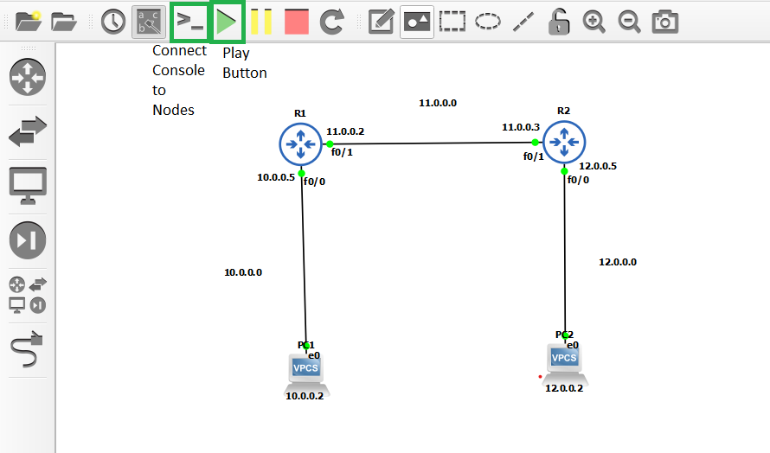Viewport: 770px width, 453px height.
Task: Select router R2 on the canvas
Action: click(x=564, y=142)
